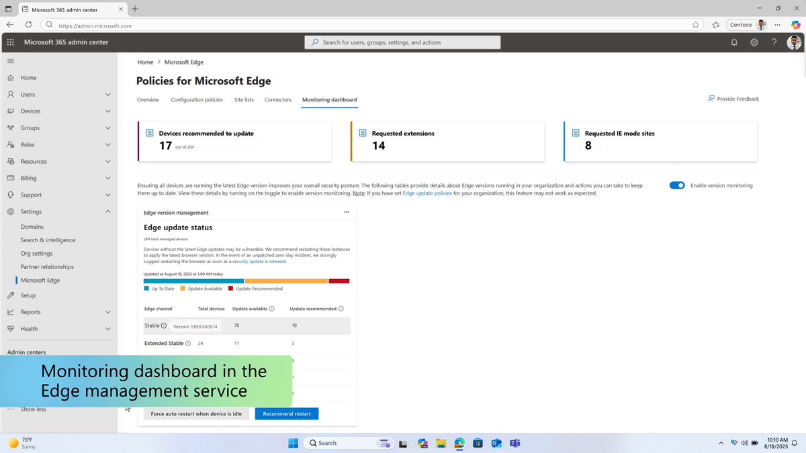Switch to the Overview tab
The height and width of the screenshot is (453, 806).
click(148, 100)
